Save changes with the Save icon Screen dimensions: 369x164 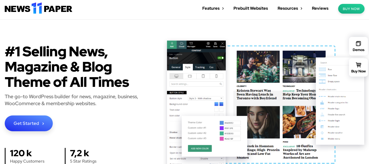click(215, 44)
